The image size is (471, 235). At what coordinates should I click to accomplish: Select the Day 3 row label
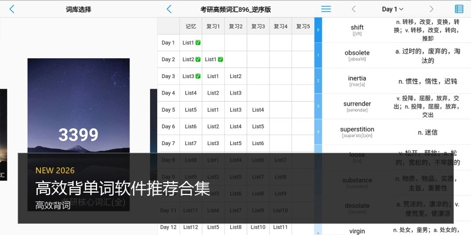click(168, 76)
